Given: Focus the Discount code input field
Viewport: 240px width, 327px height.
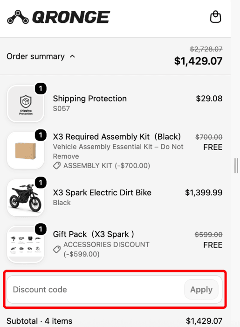Looking at the screenshot, I should coord(96,290).
